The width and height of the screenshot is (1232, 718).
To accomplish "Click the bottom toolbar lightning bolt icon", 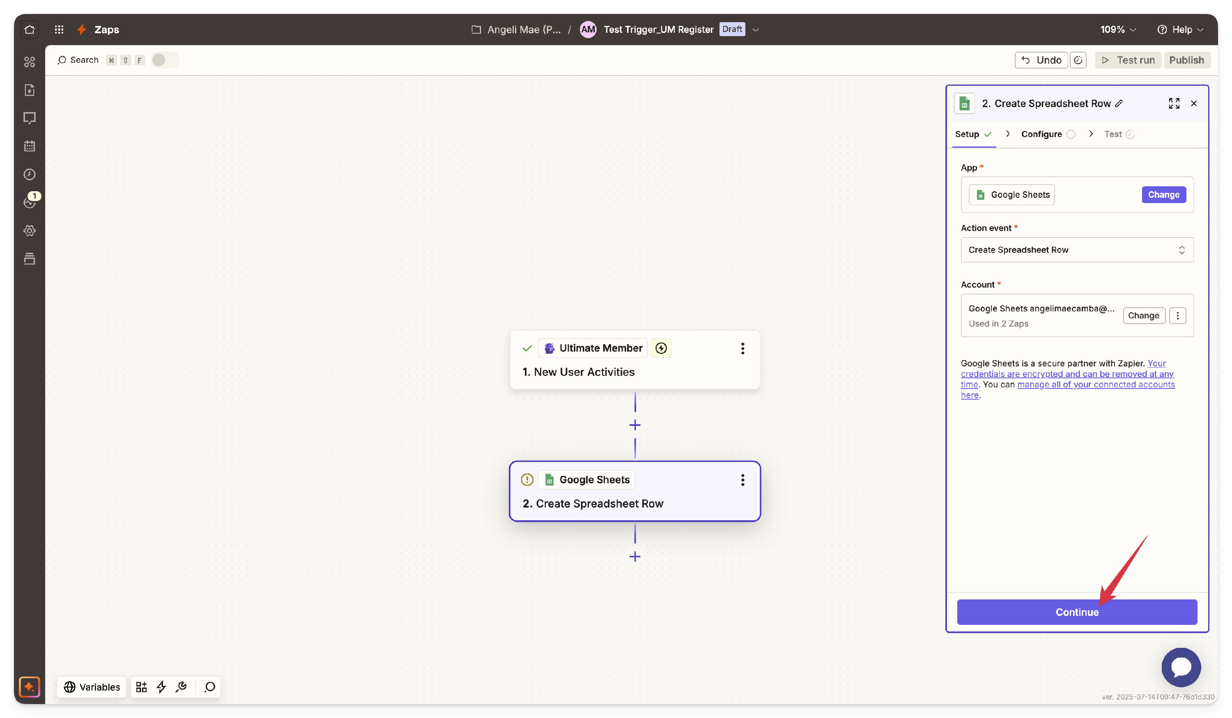I will click(x=161, y=687).
